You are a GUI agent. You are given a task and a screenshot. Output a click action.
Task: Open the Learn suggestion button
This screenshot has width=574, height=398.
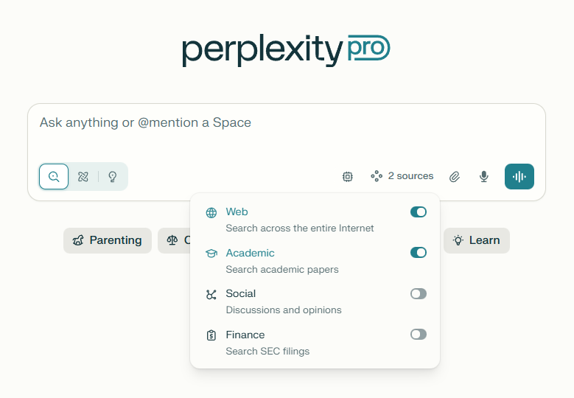(x=477, y=240)
